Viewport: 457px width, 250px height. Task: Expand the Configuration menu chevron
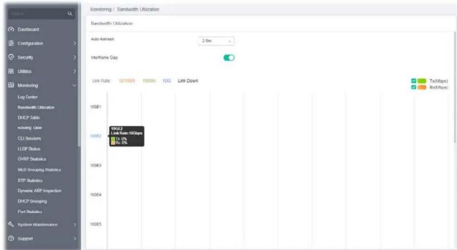(x=74, y=43)
